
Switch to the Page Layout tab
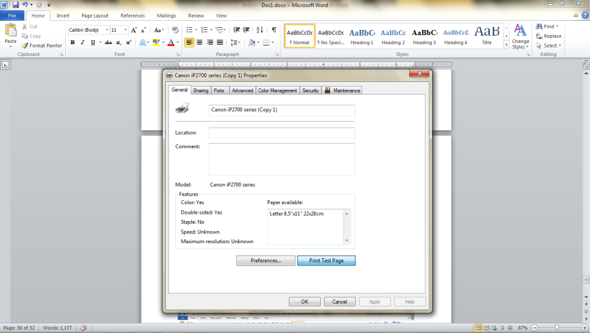95,16
